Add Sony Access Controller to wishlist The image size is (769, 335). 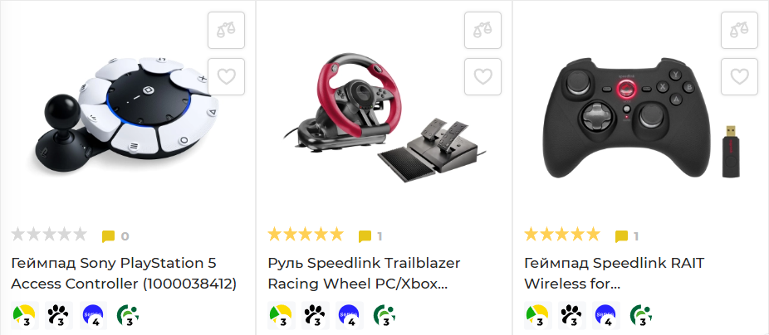(x=226, y=76)
